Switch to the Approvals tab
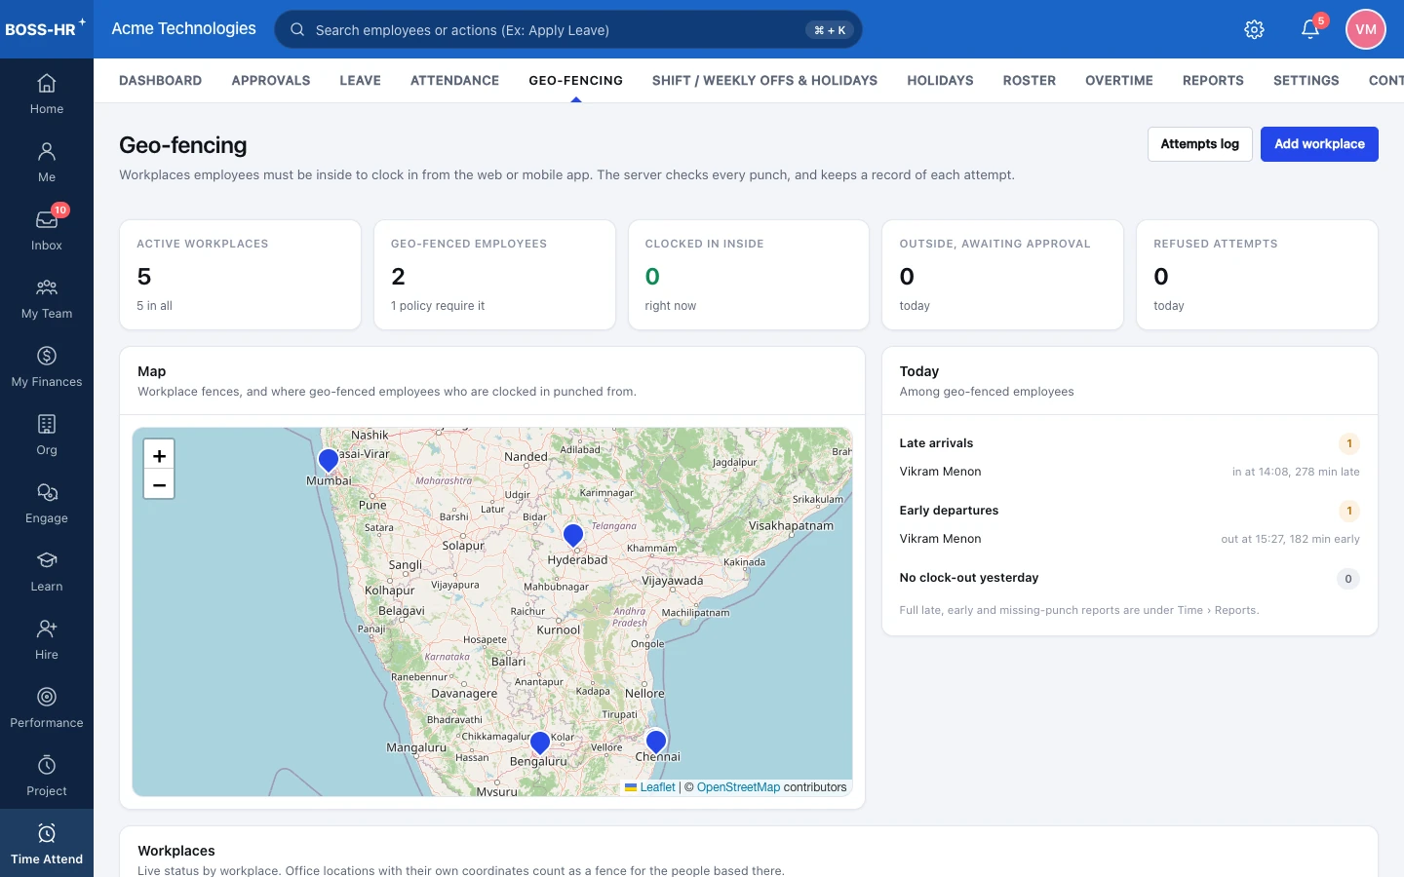1404x877 pixels. (x=271, y=81)
